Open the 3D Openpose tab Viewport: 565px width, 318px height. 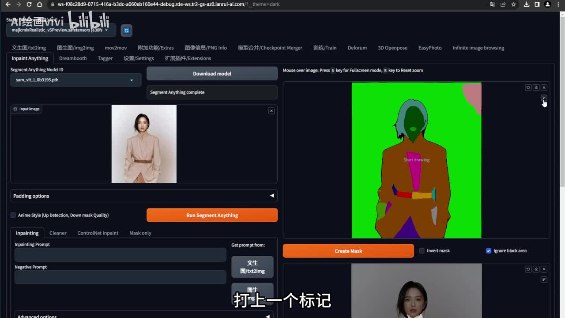click(x=392, y=48)
